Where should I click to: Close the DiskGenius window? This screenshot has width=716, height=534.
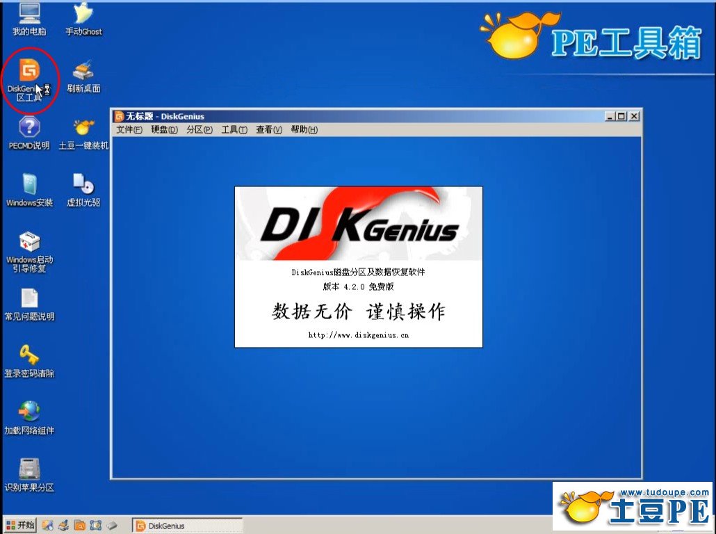click(634, 116)
